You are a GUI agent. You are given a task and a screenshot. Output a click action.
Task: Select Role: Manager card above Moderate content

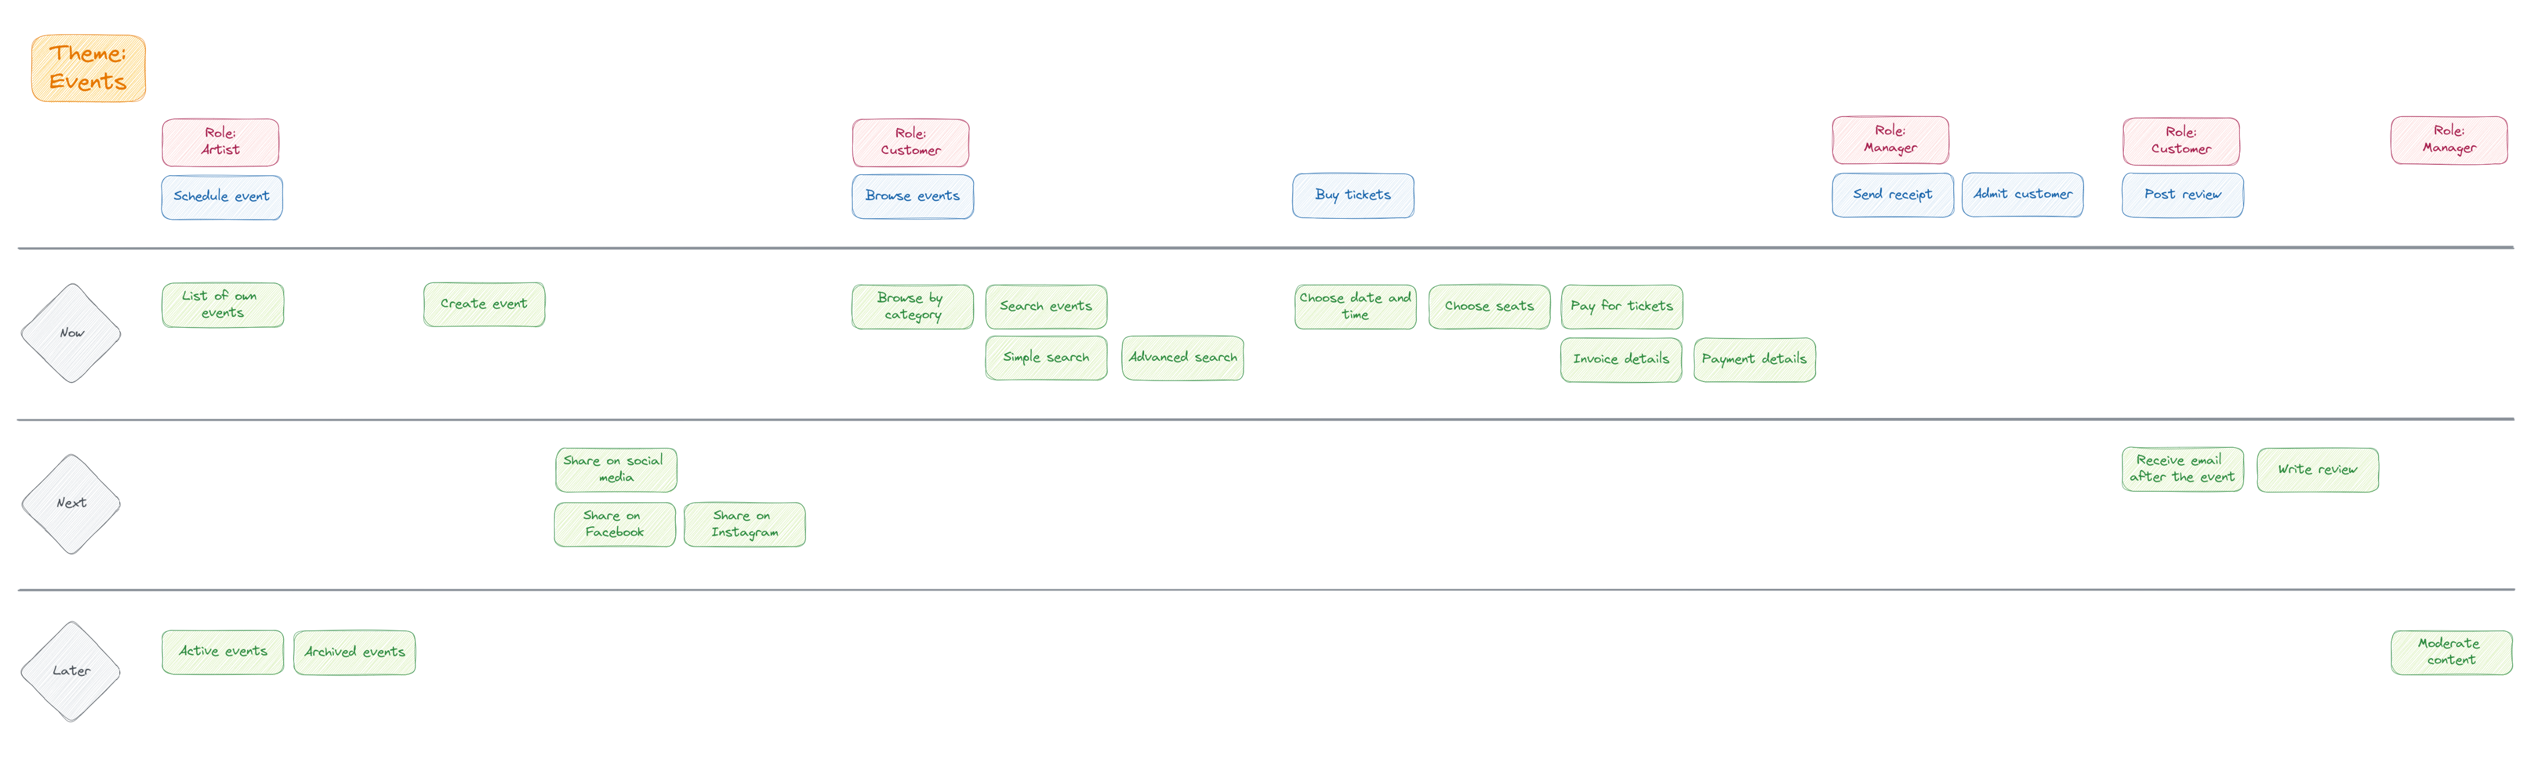pos(2449,140)
